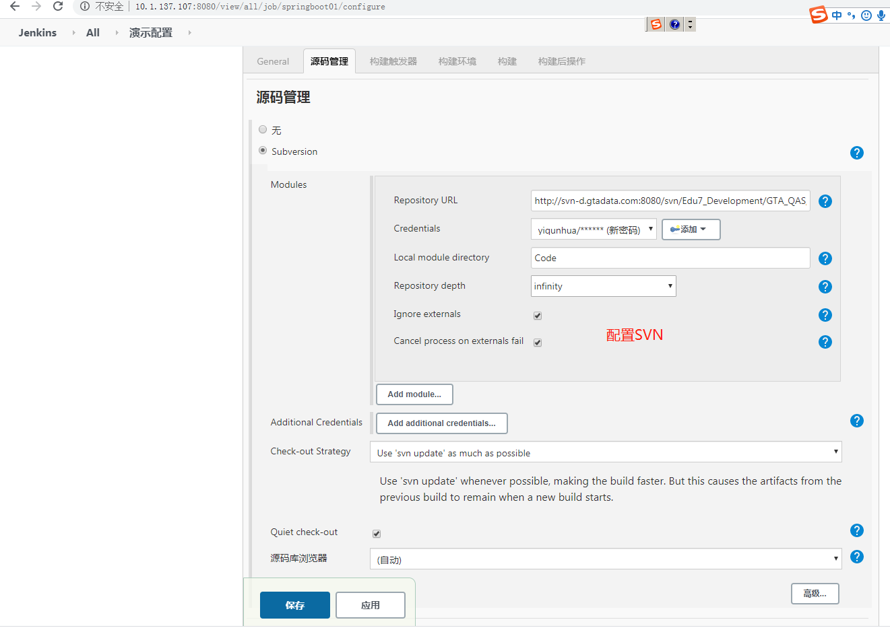Open help for Quiet check-out option

pyautogui.click(x=856, y=530)
